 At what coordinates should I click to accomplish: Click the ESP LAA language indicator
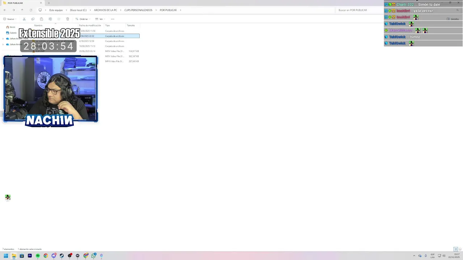coord(433,256)
